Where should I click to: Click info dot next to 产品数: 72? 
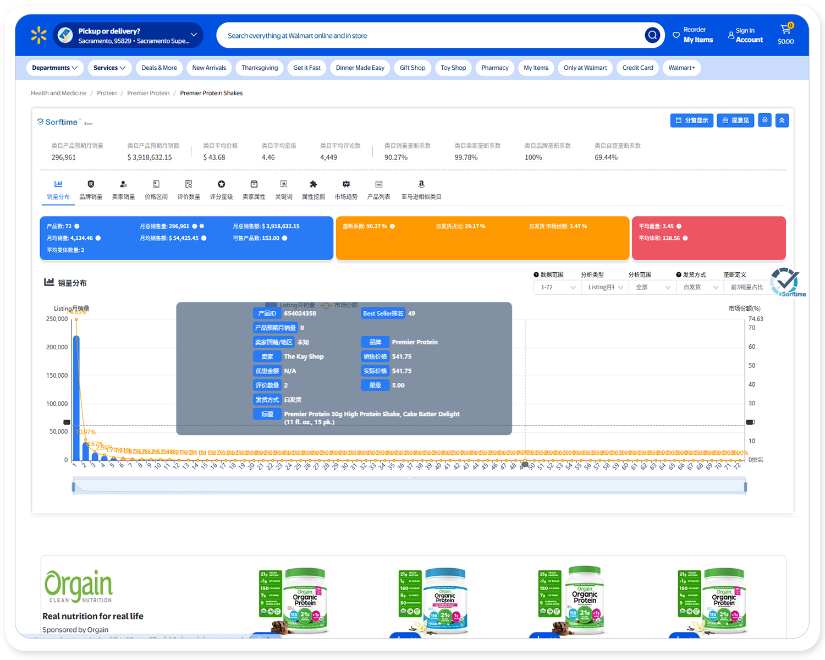coord(77,226)
